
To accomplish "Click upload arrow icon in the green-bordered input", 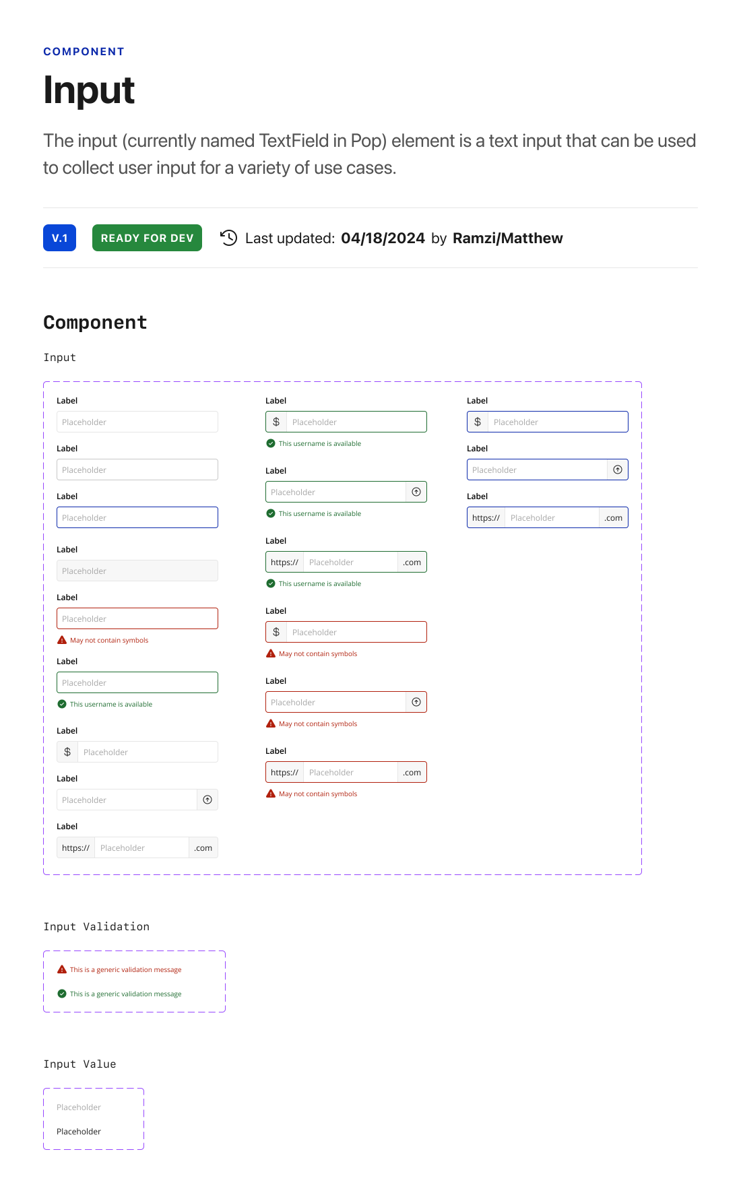I will (x=416, y=492).
